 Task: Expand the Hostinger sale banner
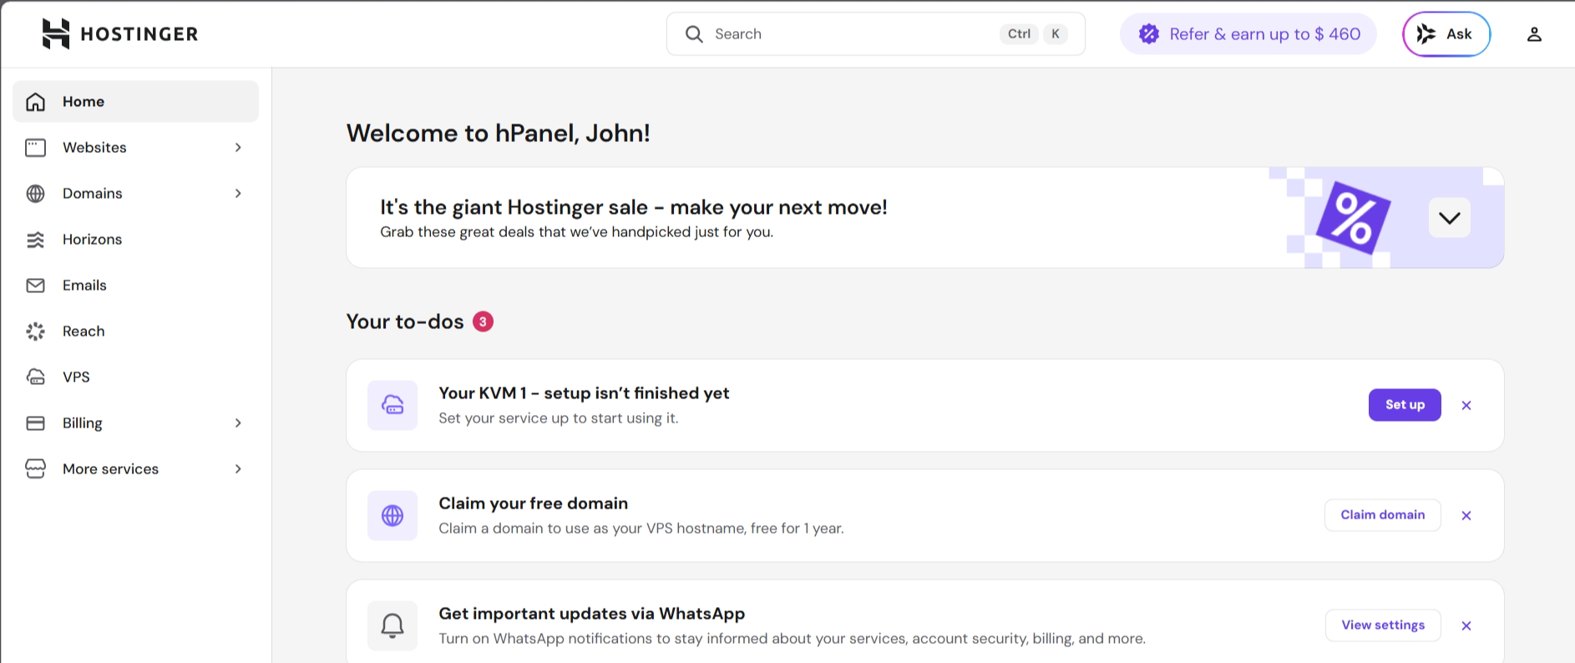1450,218
